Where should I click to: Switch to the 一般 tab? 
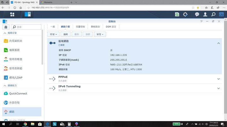click(53, 27)
